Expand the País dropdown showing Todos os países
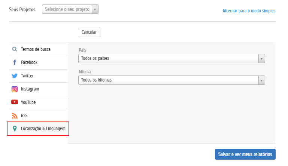Screen dimensions: 288x166 coord(172,58)
